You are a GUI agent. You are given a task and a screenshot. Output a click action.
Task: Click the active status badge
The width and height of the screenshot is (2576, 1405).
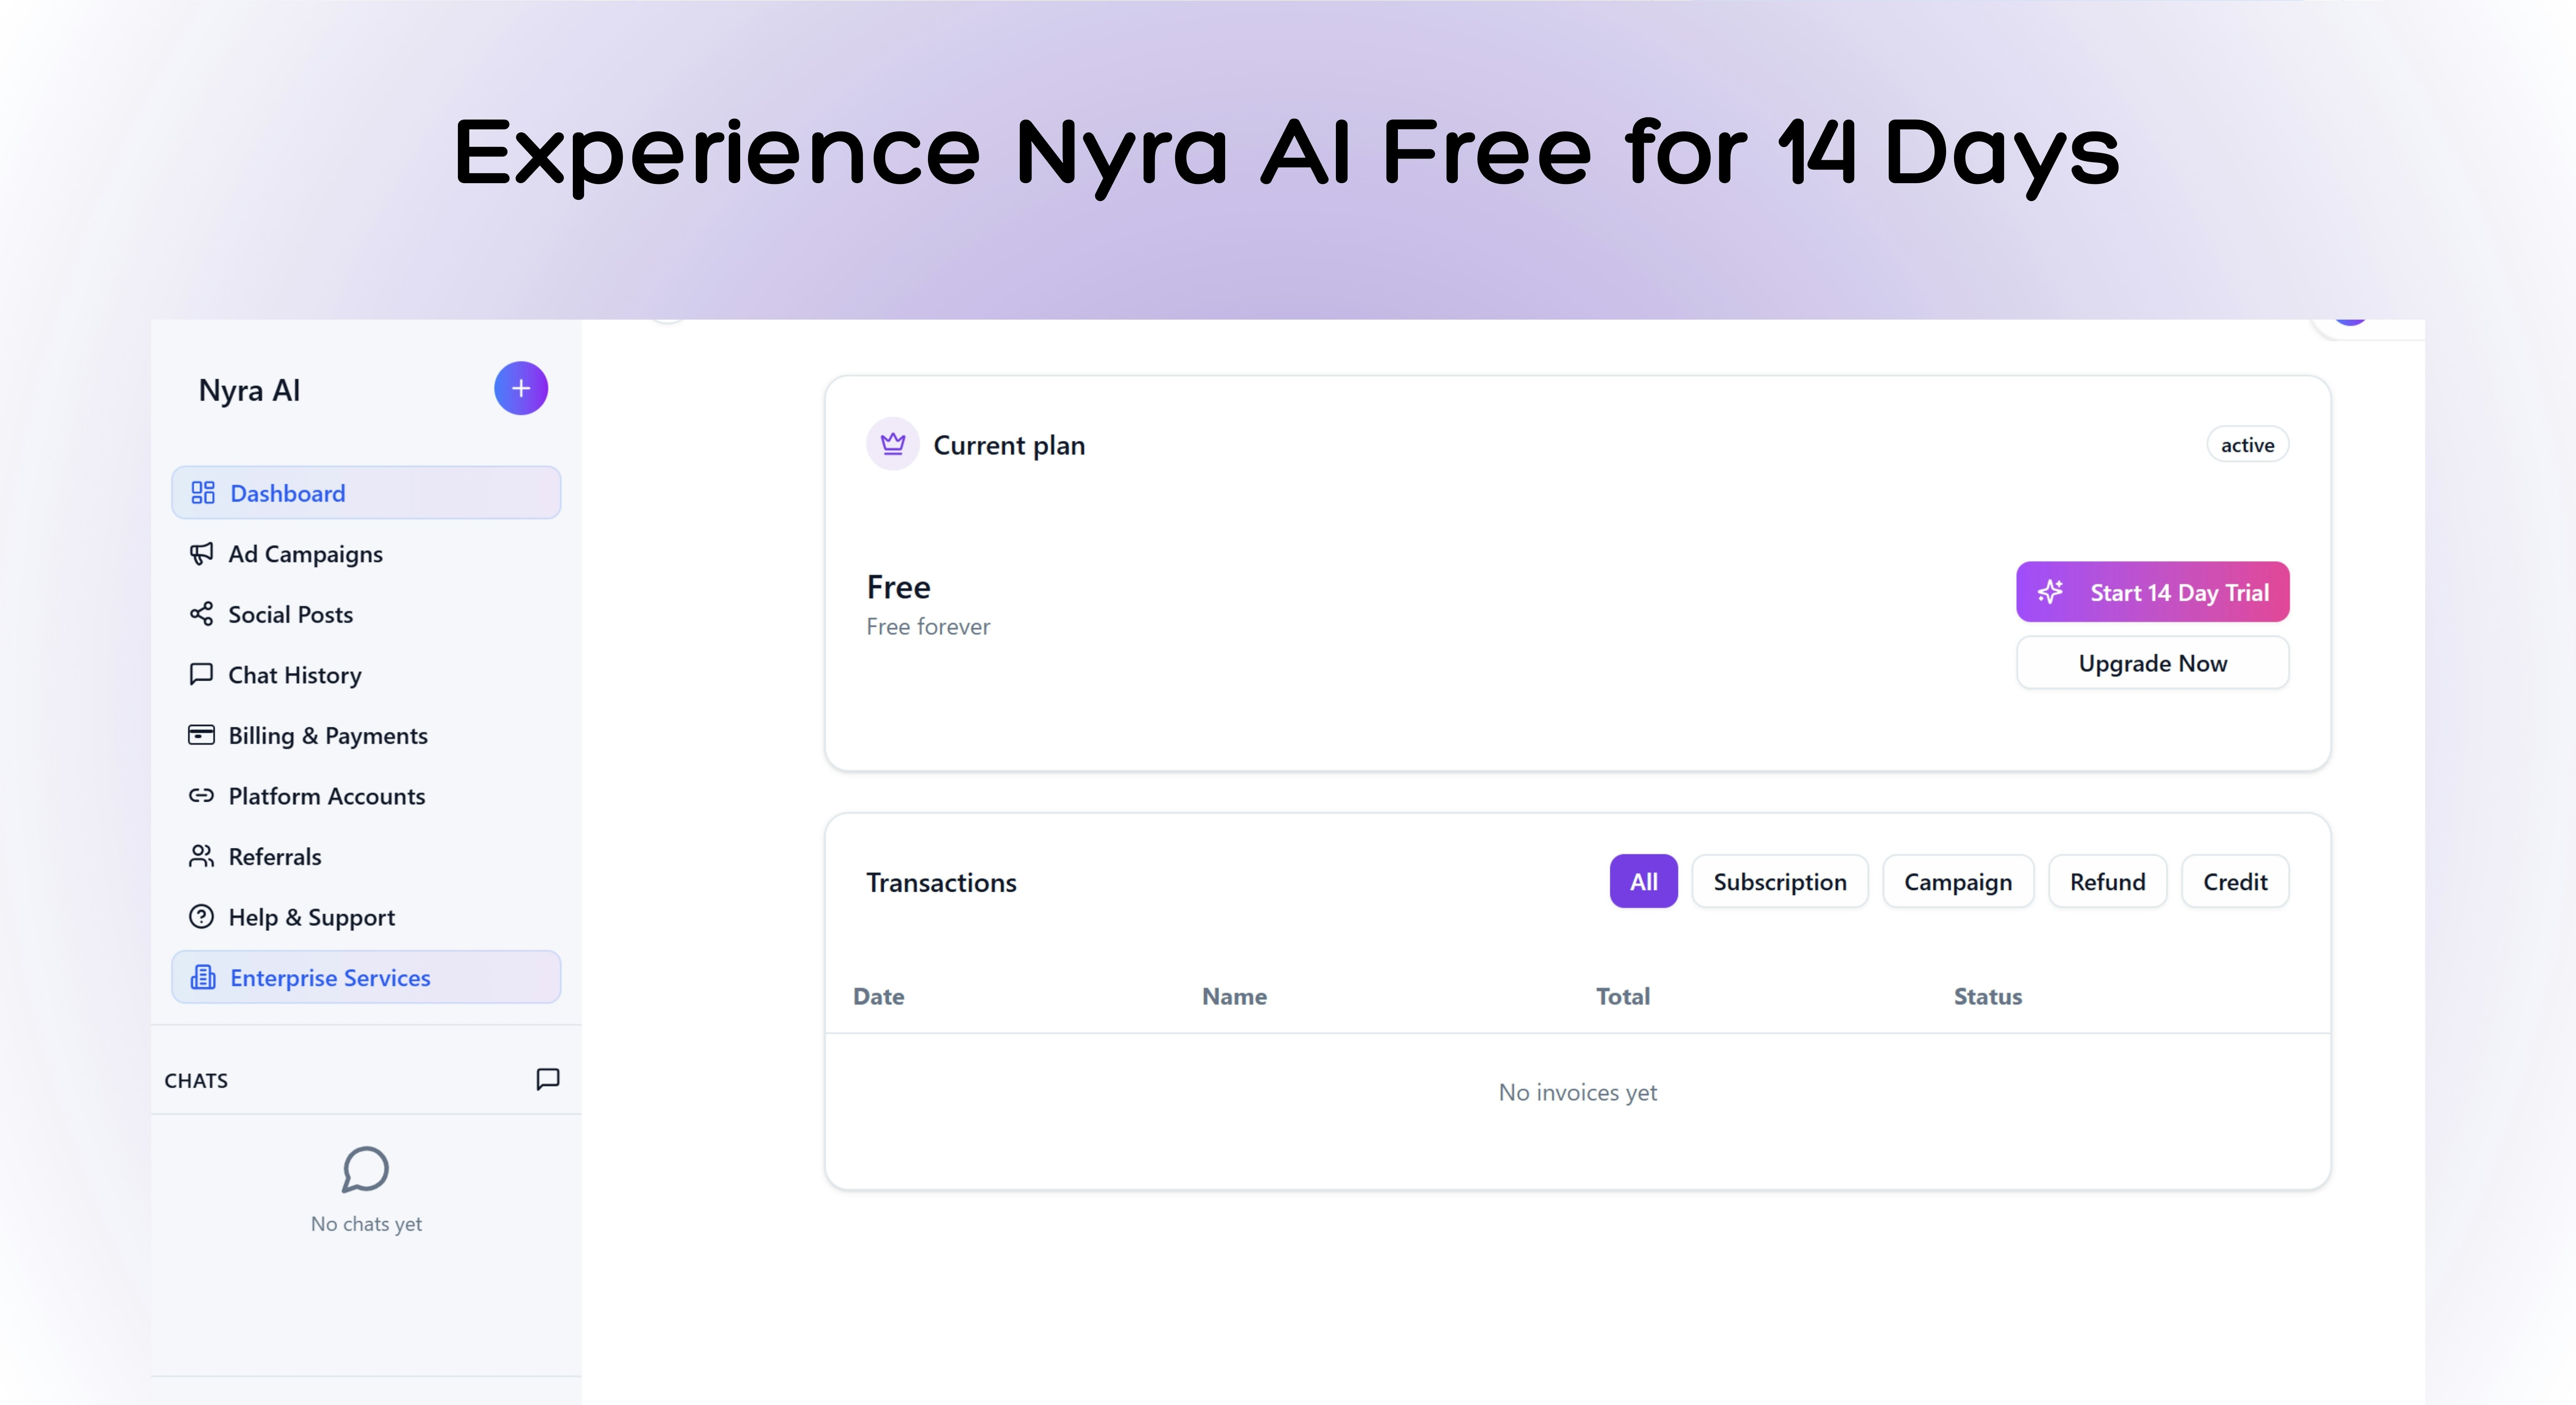[2247, 444]
